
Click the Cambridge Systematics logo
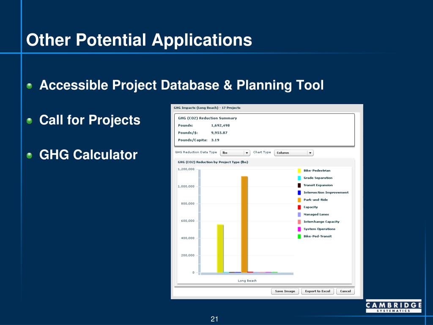coord(394,306)
